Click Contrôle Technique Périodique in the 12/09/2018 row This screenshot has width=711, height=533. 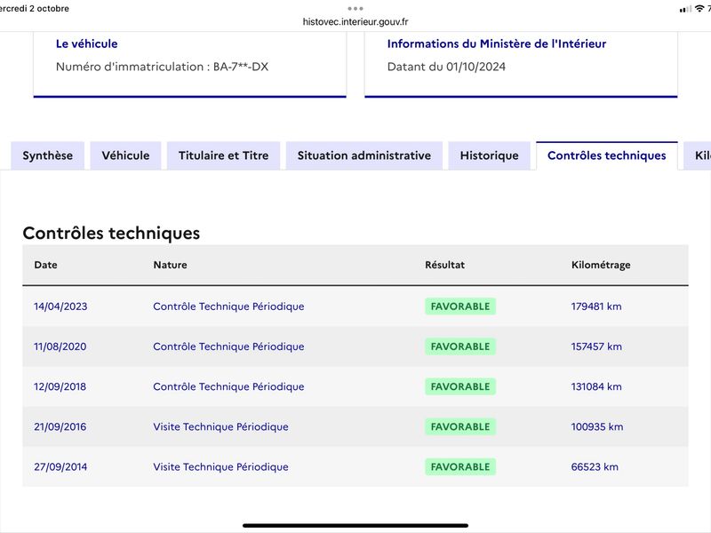228,386
